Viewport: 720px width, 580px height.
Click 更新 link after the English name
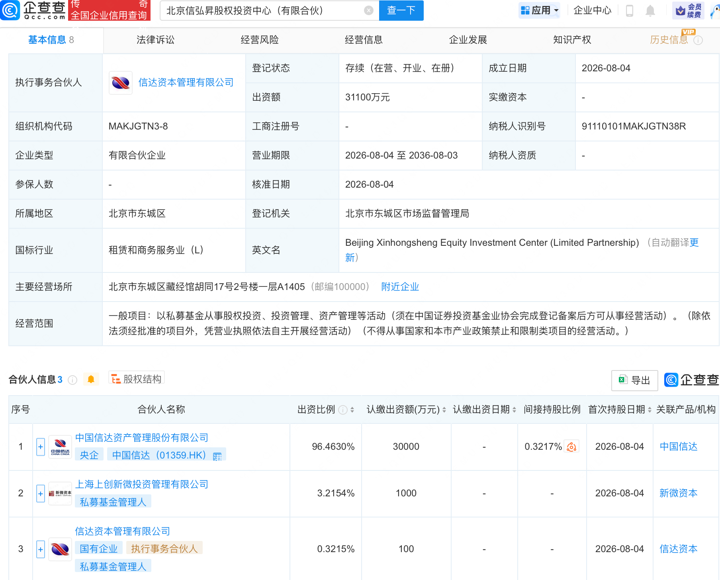pyautogui.click(x=694, y=243)
